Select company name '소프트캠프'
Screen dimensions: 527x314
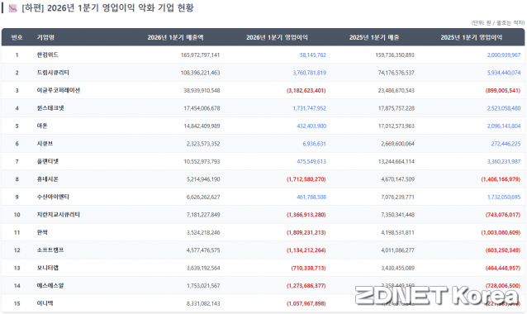[50, 250]
